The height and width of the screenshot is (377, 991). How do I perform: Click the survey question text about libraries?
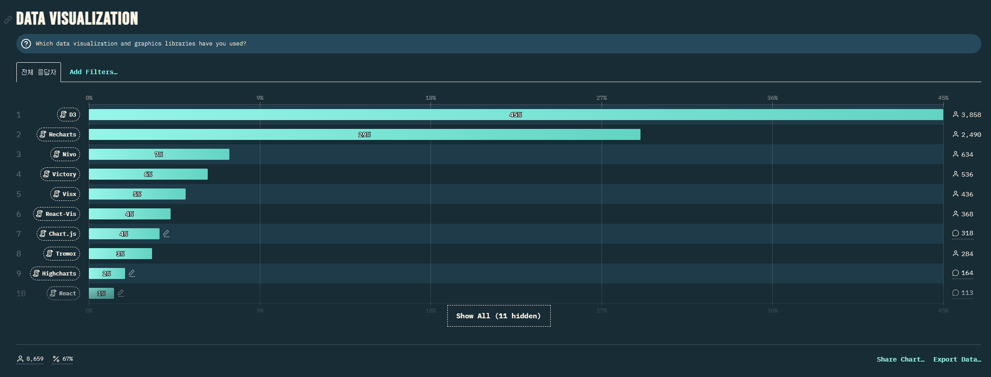tap(141, 44)
